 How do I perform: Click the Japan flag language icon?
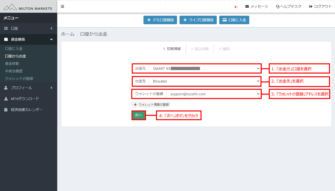pyautogui.click(x=235, y=7)
